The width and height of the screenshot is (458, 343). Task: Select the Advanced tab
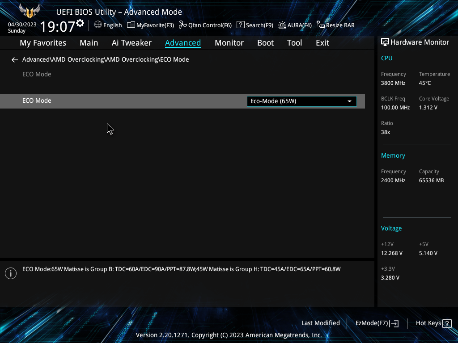183,43
